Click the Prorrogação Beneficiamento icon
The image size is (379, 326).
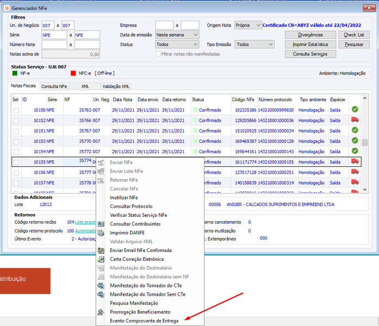pyautogui.click(x=101, y=312)
